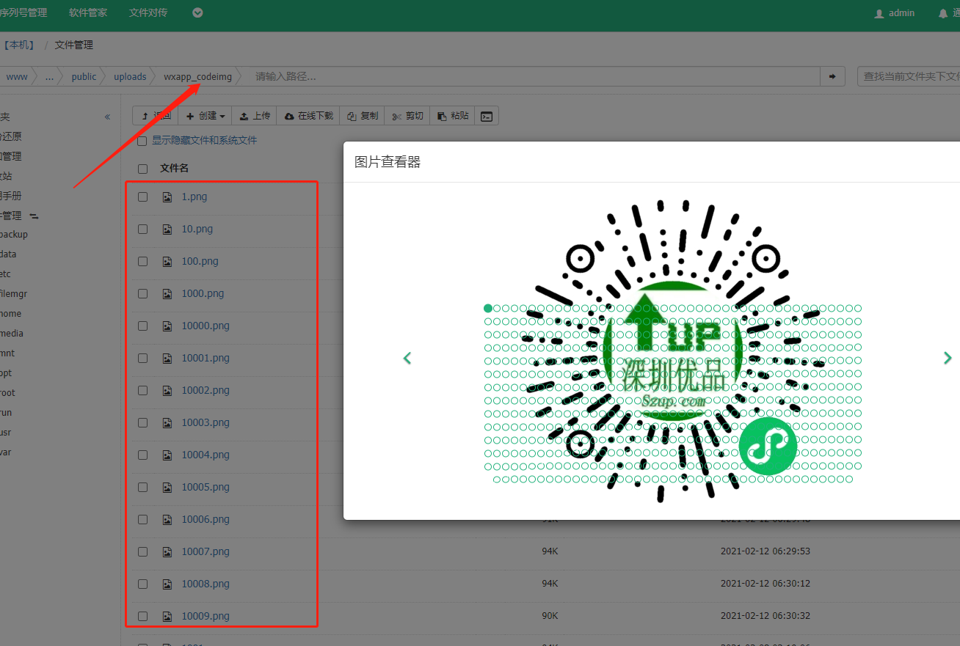
Task: Tick the select-all checkbox beside 文件名
Action: [x=143, y=169]
